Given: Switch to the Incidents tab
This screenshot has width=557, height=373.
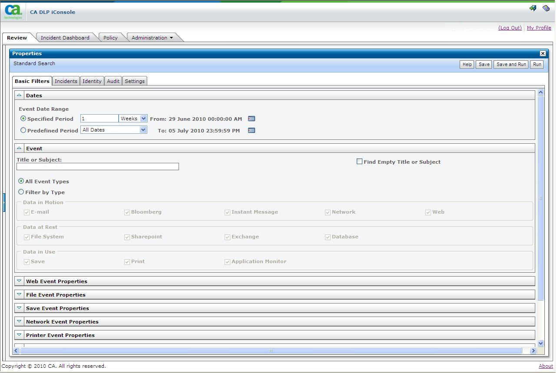Looking at the screenshot, I should [x=66, y=81].
